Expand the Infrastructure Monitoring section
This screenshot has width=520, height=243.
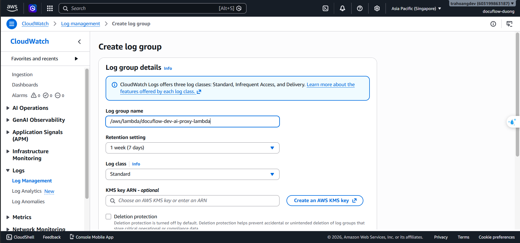pyautogui.click(x=8, y=152)
